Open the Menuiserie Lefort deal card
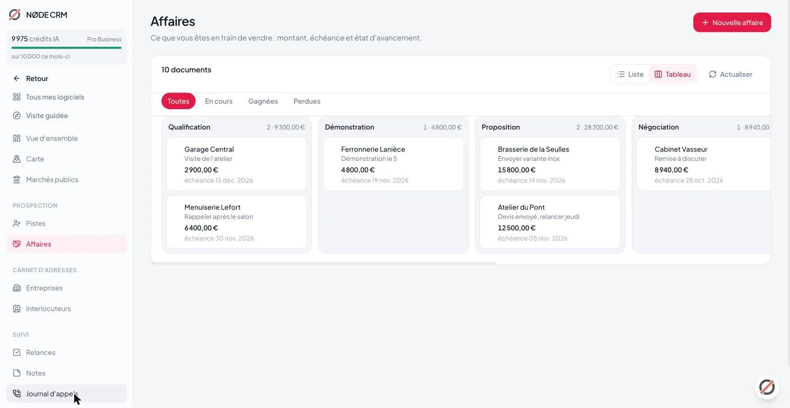Screen dimensions: 790x408 tap(237, 222)
